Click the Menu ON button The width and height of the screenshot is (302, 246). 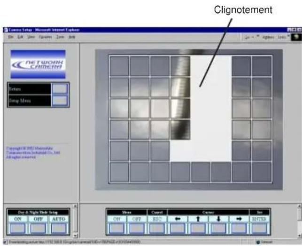(116, 228)
